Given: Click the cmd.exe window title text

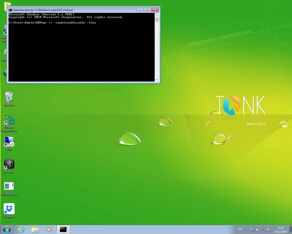Looking at the screenshot, I should [x=43, y=10].
